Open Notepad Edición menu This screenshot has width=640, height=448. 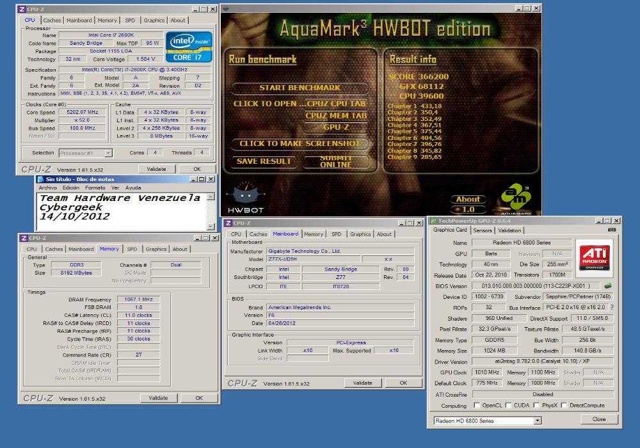pyautogui.click(x=71, y=188)
